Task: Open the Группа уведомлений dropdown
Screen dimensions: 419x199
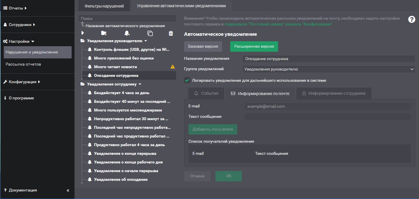Action: click(329, 69)
